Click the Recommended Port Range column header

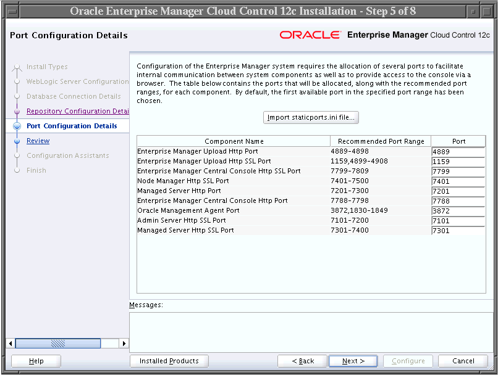[381, 141]
